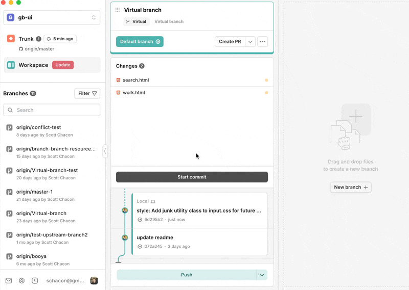Open the history clock icon
The image size is (409, 290).
35,280
